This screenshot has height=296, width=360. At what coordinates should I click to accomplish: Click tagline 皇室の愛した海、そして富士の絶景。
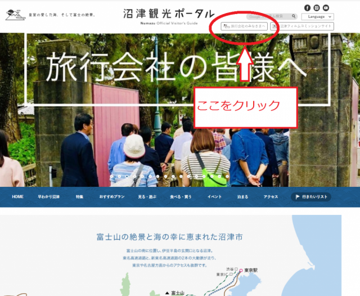[62, 15]
